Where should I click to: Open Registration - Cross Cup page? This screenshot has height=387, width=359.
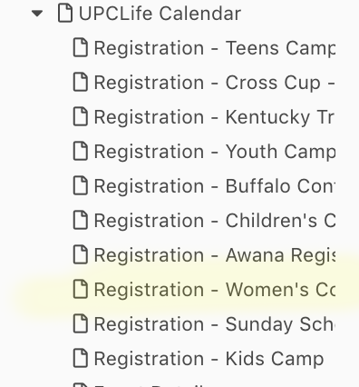[215, 83]
